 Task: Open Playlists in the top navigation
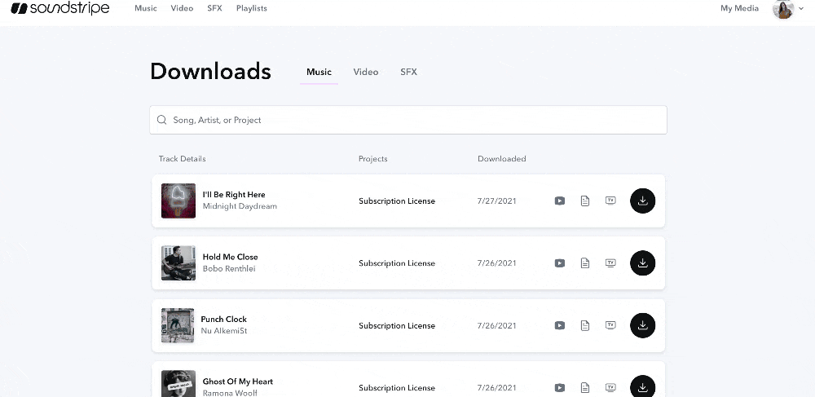[251, 8]
